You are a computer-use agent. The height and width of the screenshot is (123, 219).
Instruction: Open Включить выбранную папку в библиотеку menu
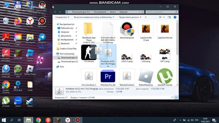pos(94,17)
